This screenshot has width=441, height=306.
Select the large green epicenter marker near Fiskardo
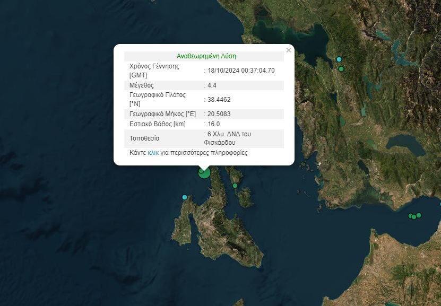pyautogui.click(x=204, y=172)
